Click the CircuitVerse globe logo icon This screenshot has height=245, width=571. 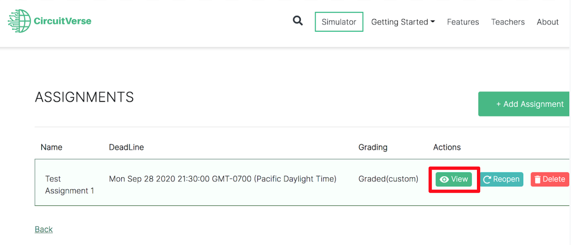coord(19,21)
